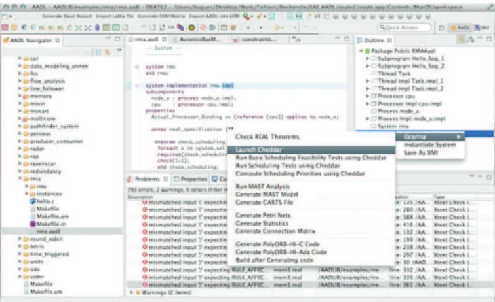Open the Ocarina submenu entry

click(x=430, y=137)
